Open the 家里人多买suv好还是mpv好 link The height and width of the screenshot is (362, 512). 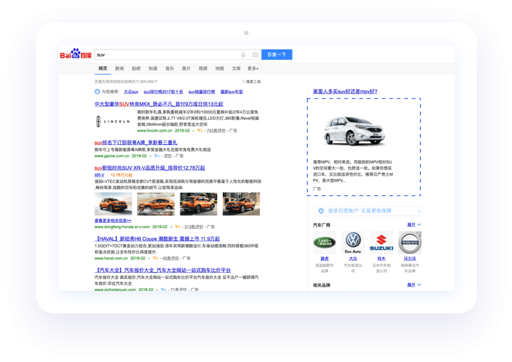pyautogui.click(x=344, y=91)
